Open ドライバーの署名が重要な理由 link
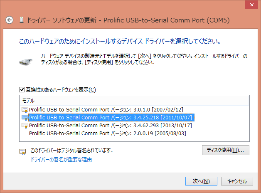Screen dimensions: 261x193 point(61,160)
